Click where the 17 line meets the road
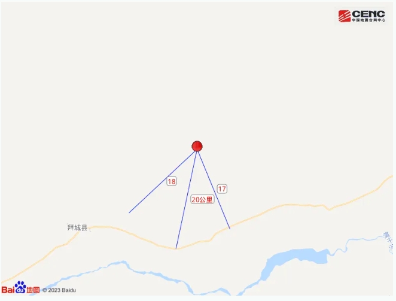 pos(230,228)
